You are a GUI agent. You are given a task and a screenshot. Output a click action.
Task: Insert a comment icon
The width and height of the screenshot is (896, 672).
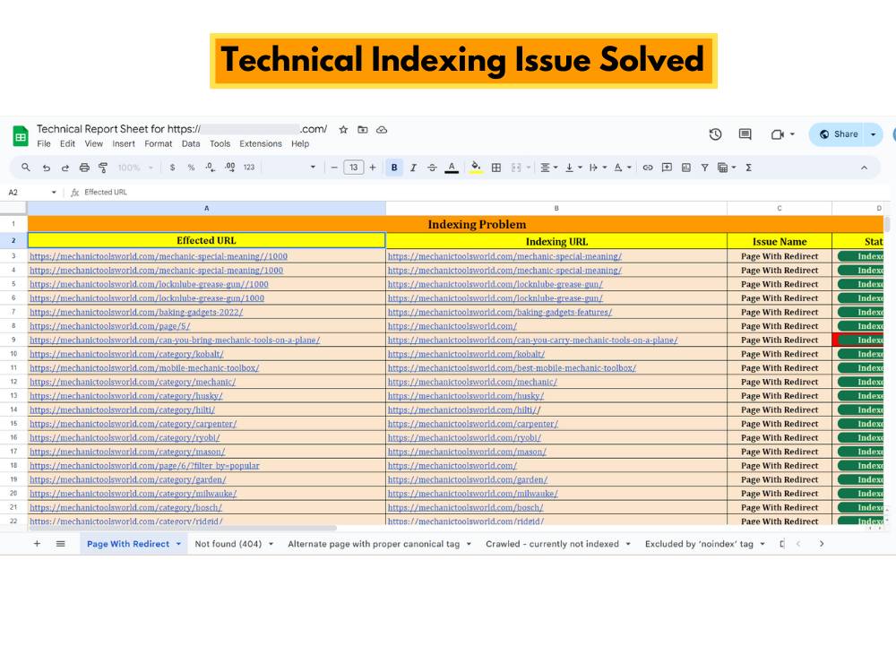(667, 168)
